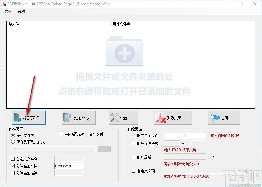Viewport: 262px width, 187px height.
Task: Click the 添加文件 (Add File) button
Action: (x=28, y=118)
